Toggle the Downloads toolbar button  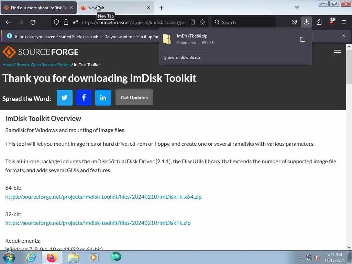click(306, 22)
